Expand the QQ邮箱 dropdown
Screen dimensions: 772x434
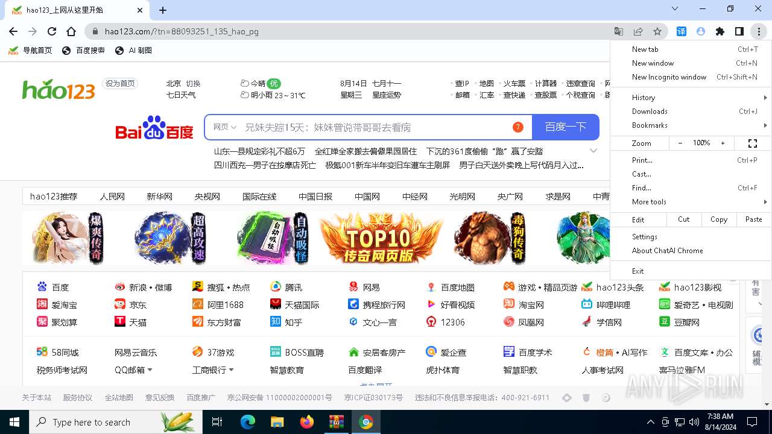[150, 370]
